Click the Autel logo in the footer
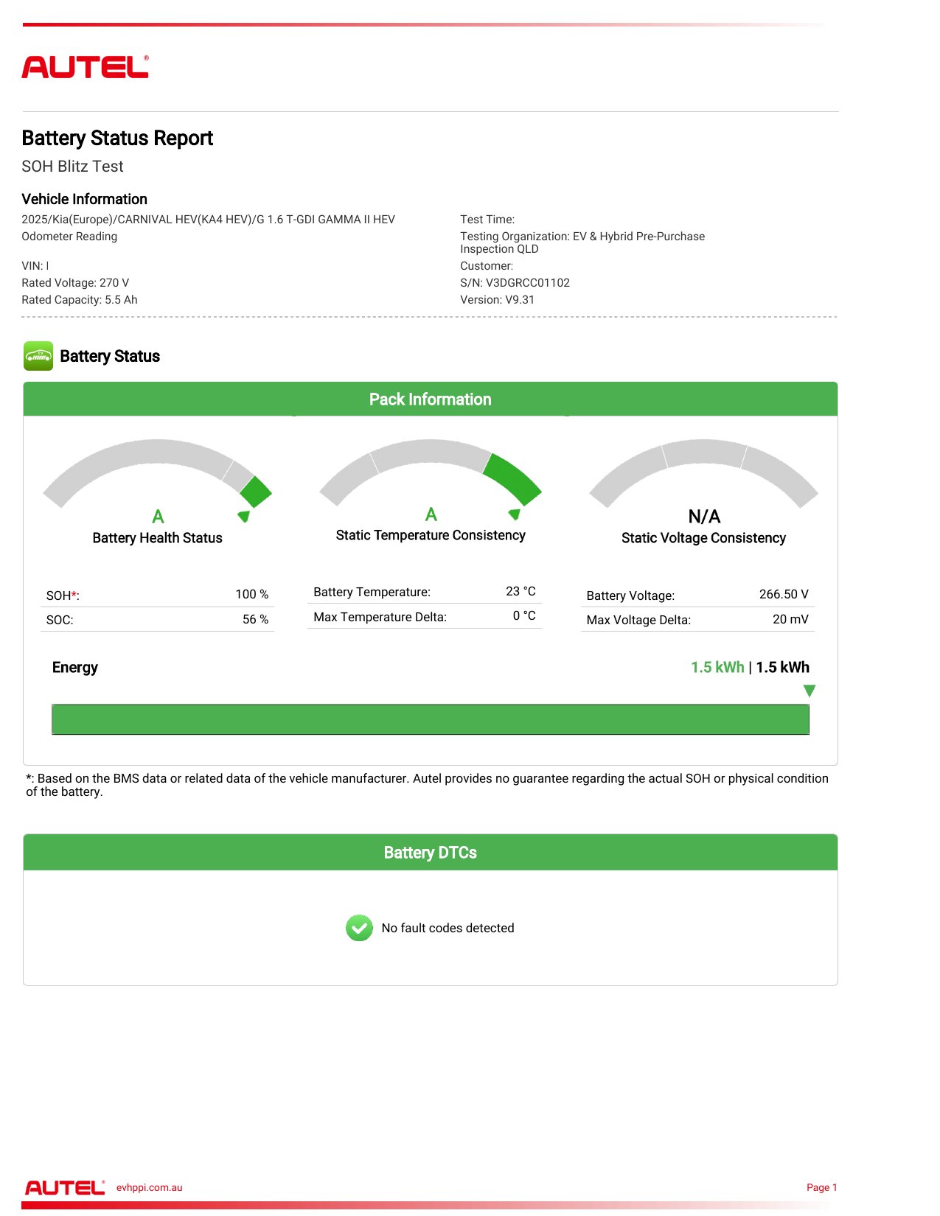Screen dimensions: 940x1216 click(x=65, y=1187)
